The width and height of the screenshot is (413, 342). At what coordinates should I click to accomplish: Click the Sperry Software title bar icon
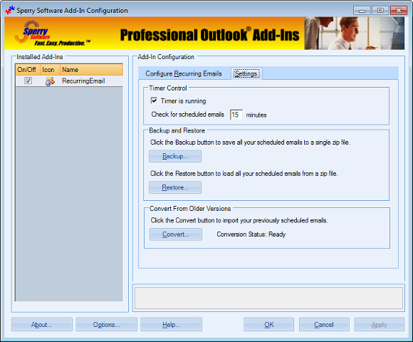point(10,10)
